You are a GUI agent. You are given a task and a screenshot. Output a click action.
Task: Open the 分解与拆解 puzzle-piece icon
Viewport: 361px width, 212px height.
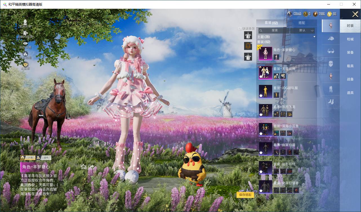[x=25, y=33]
